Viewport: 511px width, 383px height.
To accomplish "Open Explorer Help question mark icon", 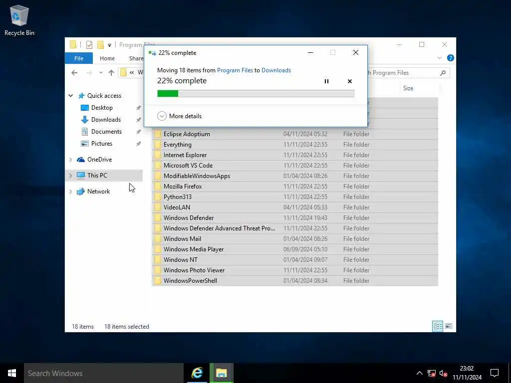I will 451,58.
